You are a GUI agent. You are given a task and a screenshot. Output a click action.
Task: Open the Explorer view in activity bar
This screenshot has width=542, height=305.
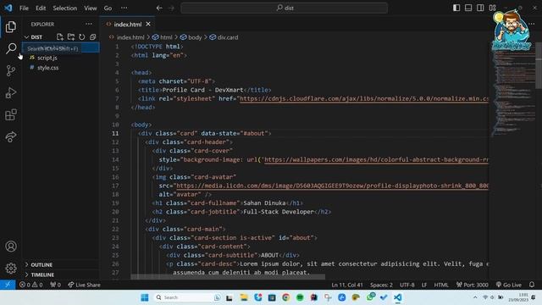point(11,26)
